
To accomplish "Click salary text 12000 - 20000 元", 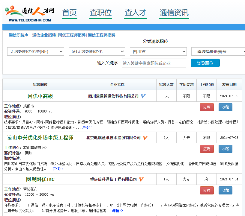I will [39, 195].
